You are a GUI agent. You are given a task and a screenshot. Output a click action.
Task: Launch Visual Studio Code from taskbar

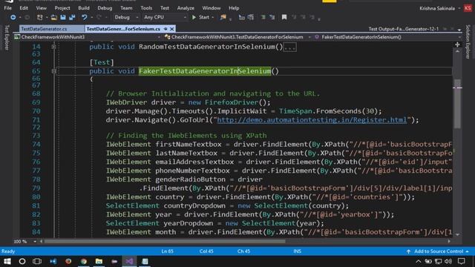53,261
